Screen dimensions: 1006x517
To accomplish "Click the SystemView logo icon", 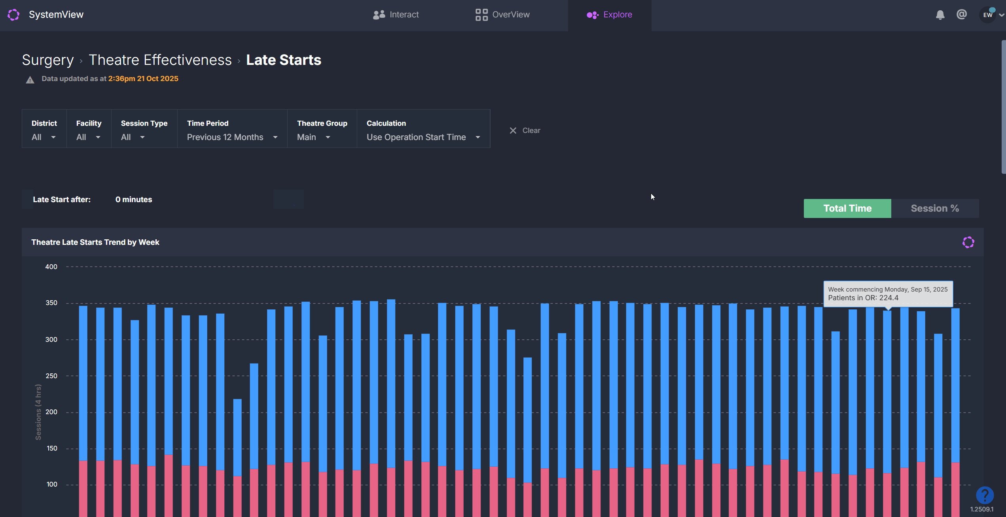I will point(13,15).
